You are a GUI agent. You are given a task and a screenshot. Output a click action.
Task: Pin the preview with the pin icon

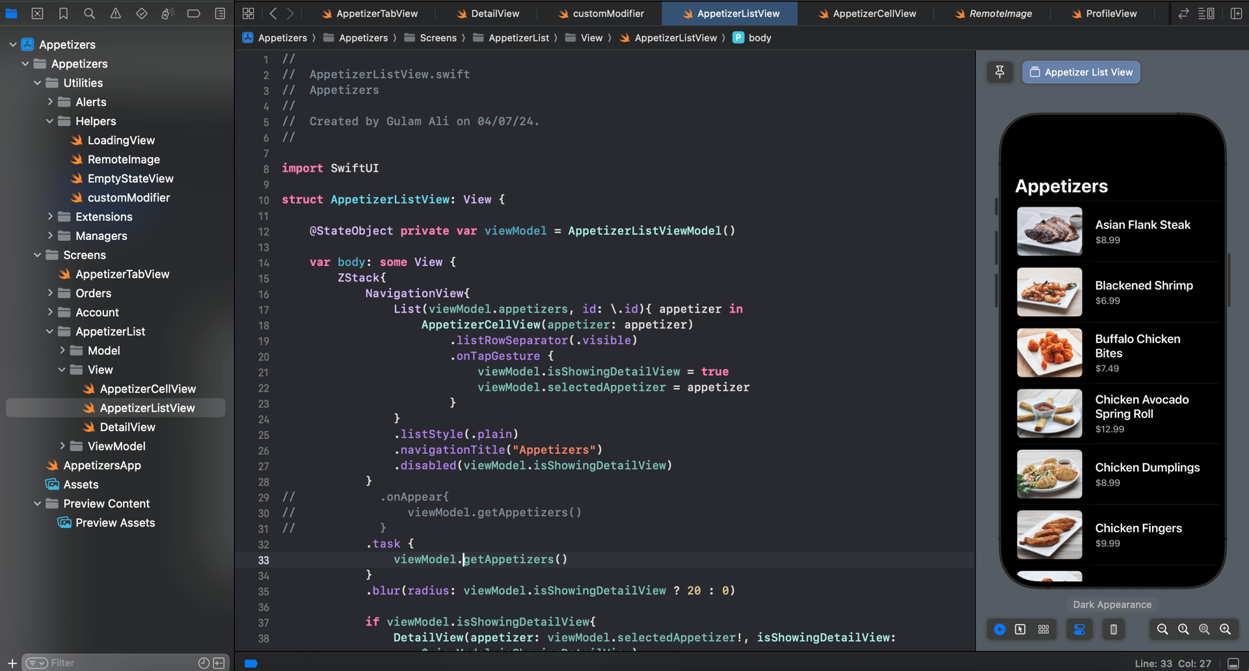coord(1000,72)
